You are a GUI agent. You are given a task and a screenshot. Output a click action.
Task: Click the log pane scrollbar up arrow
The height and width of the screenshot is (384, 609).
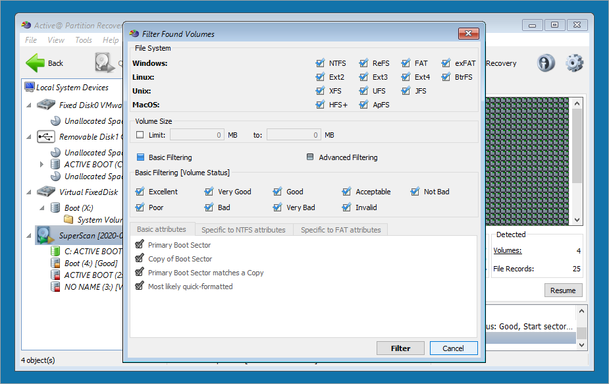click(581, 311)
